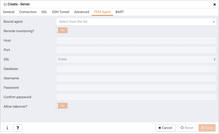
Task: Open help with the question mark button
Action: pyautogui.click(x=18, y=128)
